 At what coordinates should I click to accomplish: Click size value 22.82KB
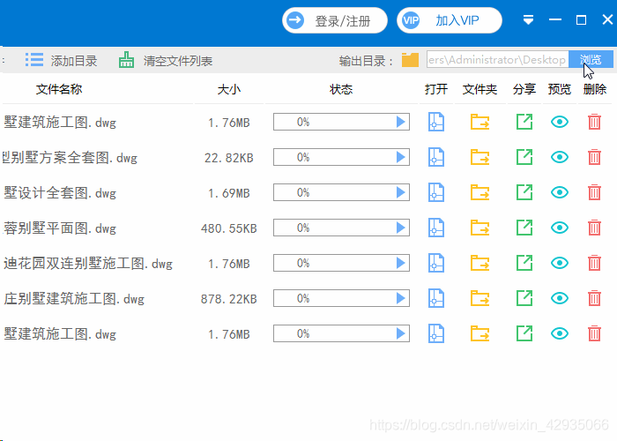click(229, 158)
